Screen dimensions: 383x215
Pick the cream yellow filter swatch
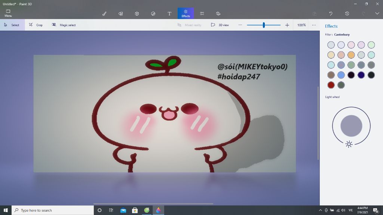point(331,55)
